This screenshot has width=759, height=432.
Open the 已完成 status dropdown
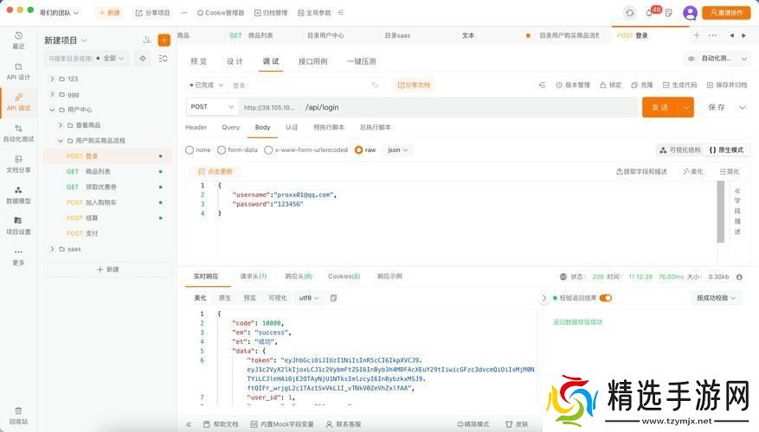pyautogui.click(x=207, y=85)
